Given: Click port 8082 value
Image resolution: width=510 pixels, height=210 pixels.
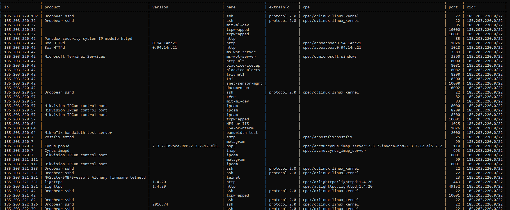Looking at the screenshot, I should click(456, 70).
